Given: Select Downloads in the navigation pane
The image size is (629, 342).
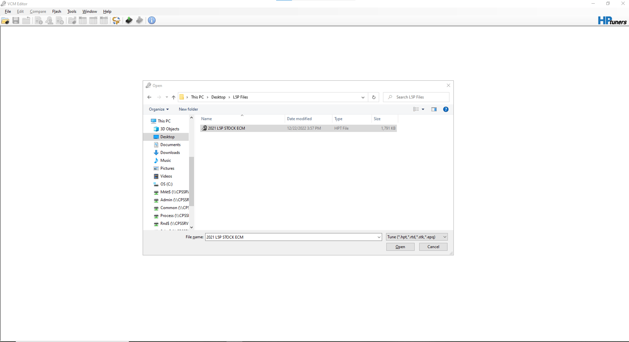Looking at the screenshot, I should coord(170,153).
